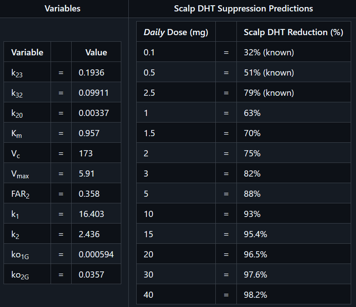Screen dimensions: 356x307
Task: Click the Variables section header
Action: (x=62, y=9)
